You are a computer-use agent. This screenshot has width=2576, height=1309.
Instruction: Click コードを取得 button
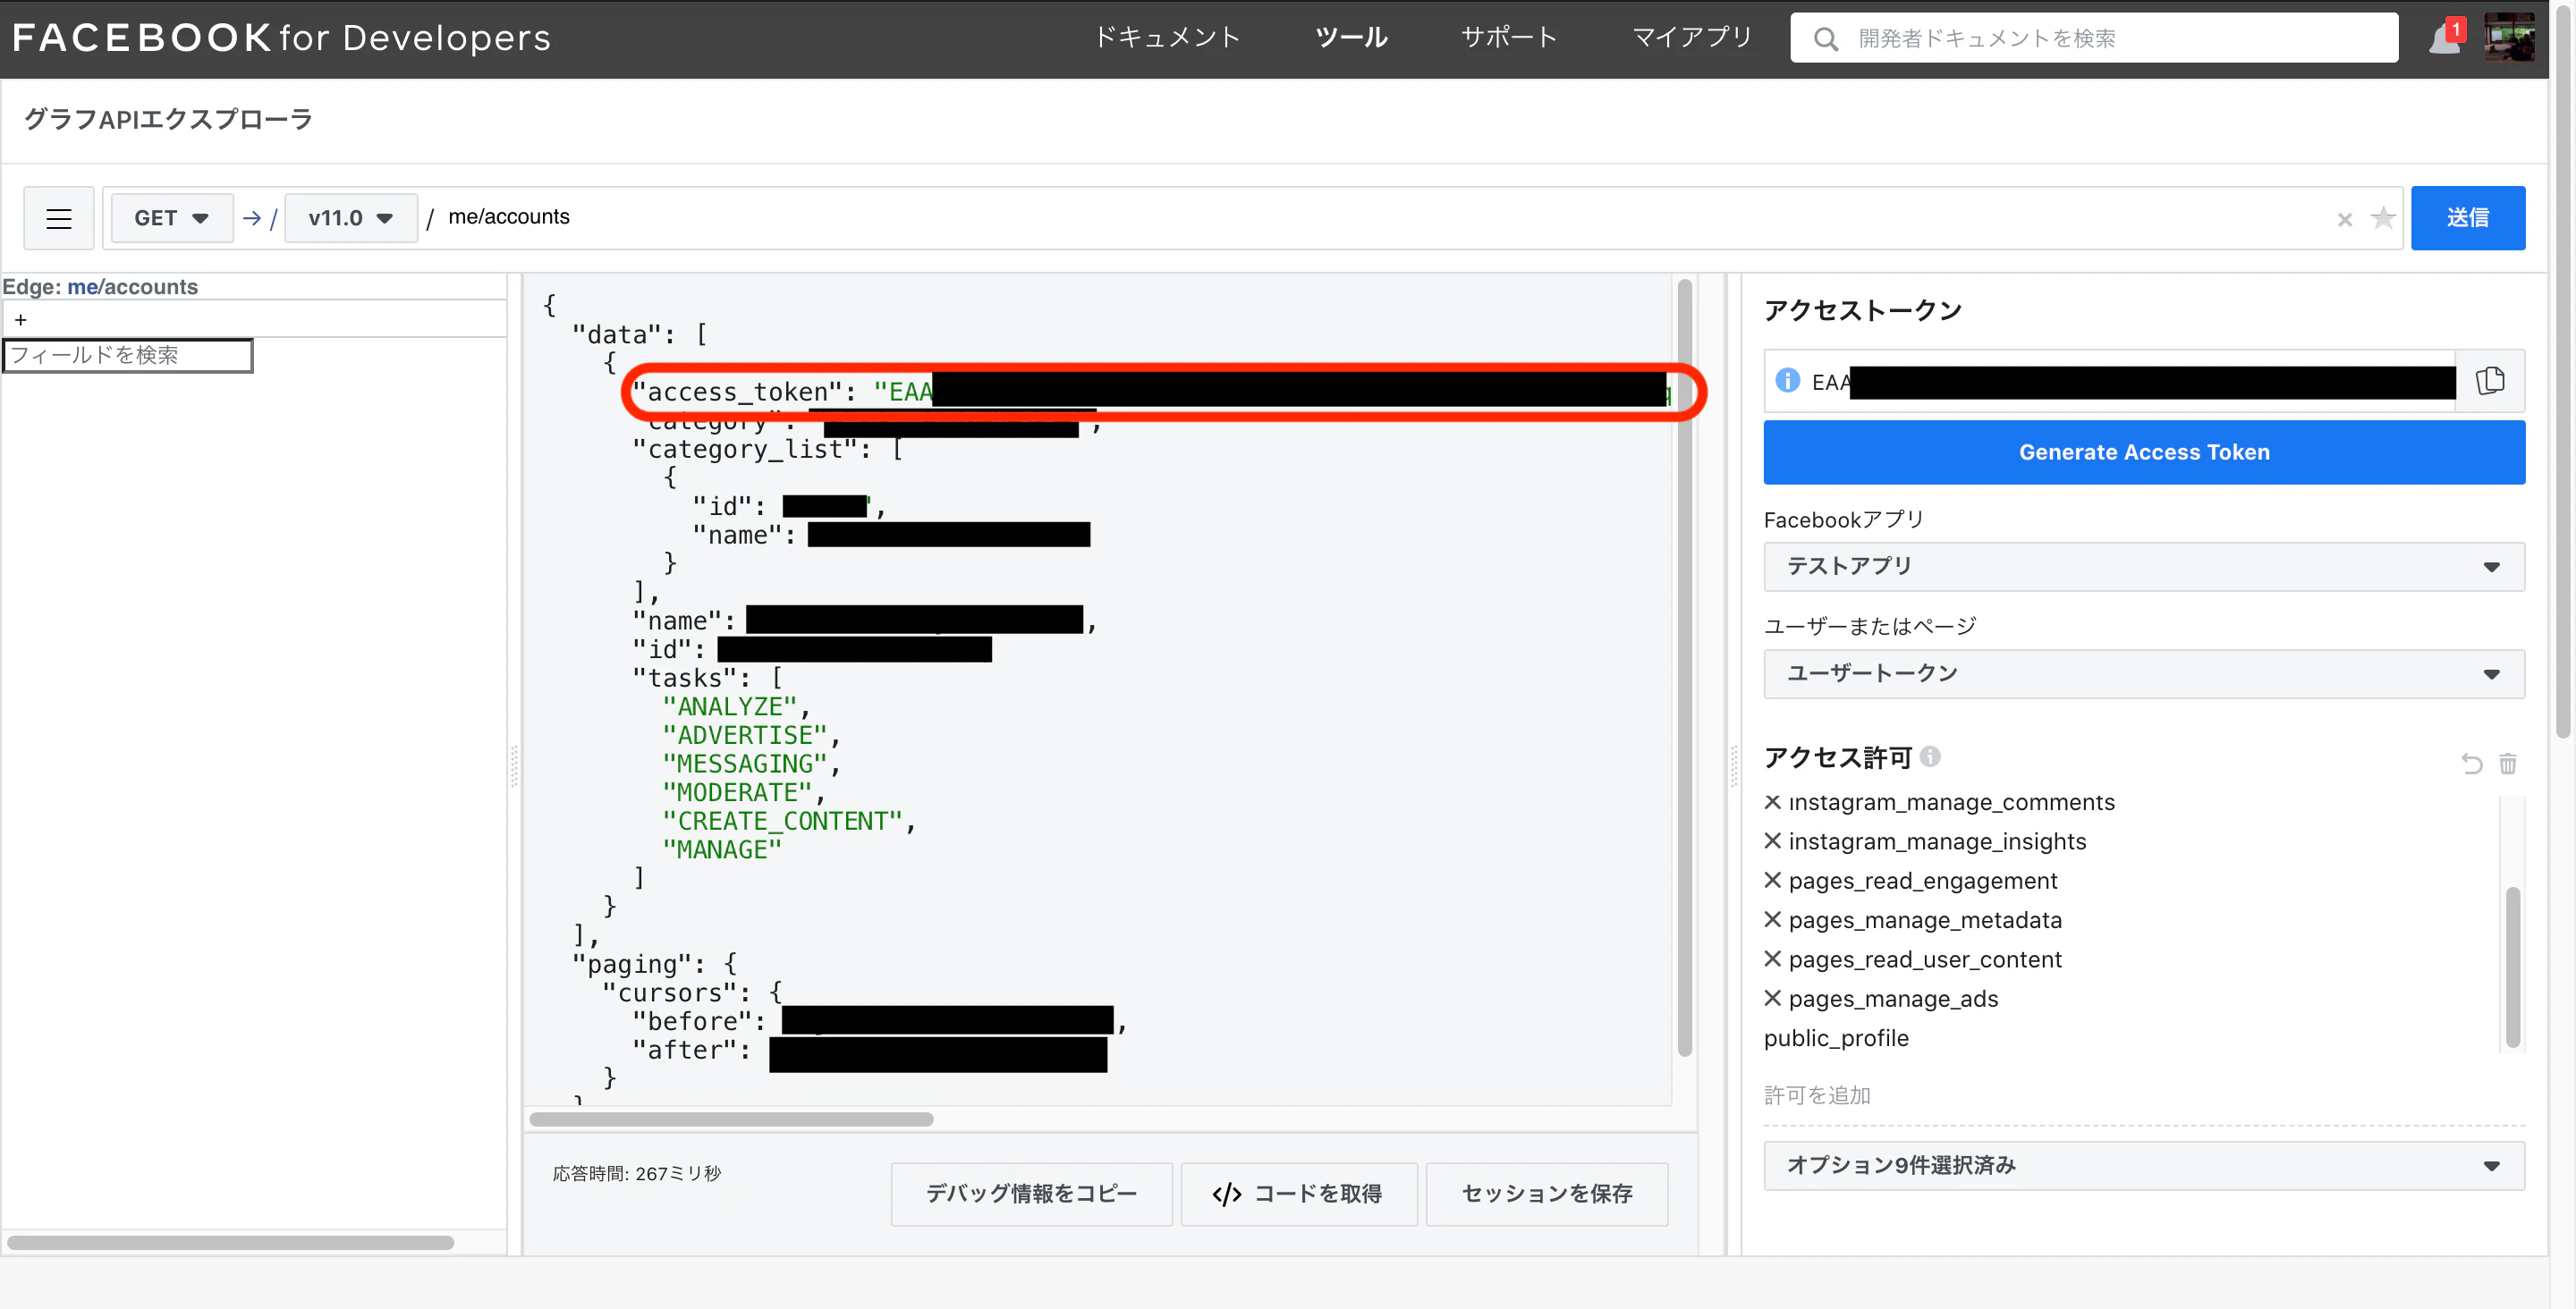click(x=1298, y=1193)
